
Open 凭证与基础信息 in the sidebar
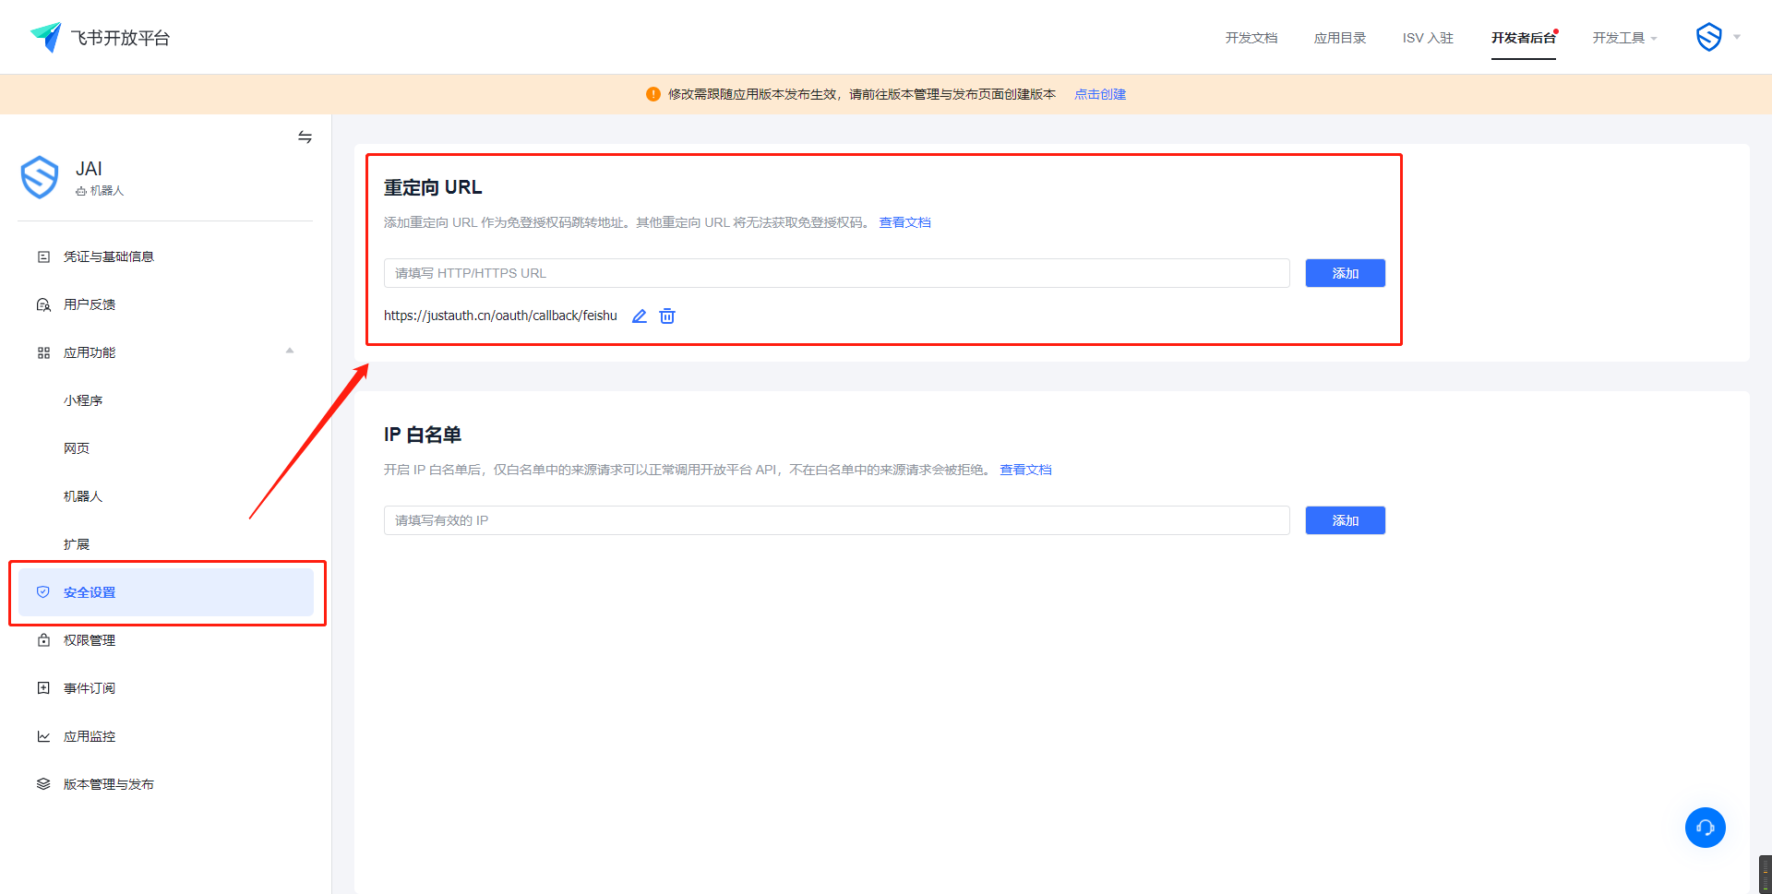pos(108,256)
